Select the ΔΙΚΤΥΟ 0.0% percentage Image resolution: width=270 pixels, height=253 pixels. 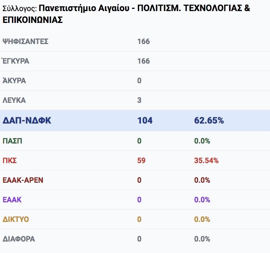(x=202, y=219)
